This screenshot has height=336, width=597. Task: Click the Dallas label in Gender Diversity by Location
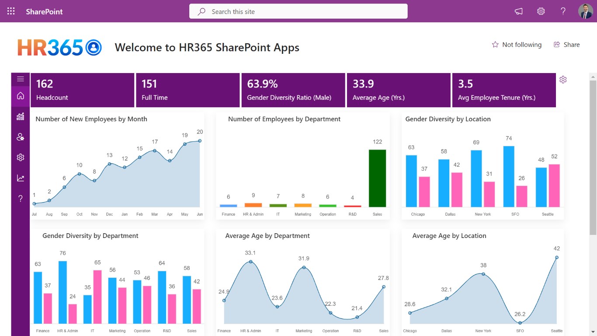pos(450,214)
